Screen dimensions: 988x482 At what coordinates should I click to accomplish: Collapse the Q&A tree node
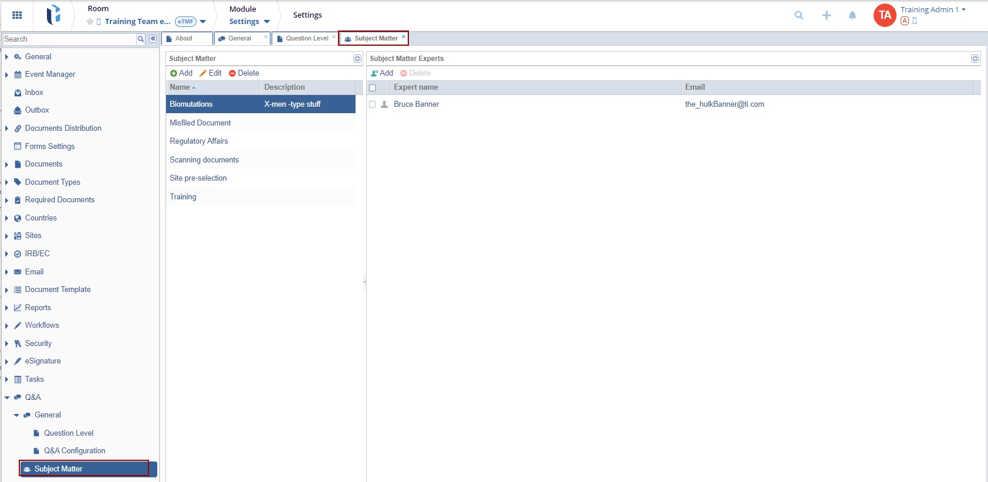(6, 398)
